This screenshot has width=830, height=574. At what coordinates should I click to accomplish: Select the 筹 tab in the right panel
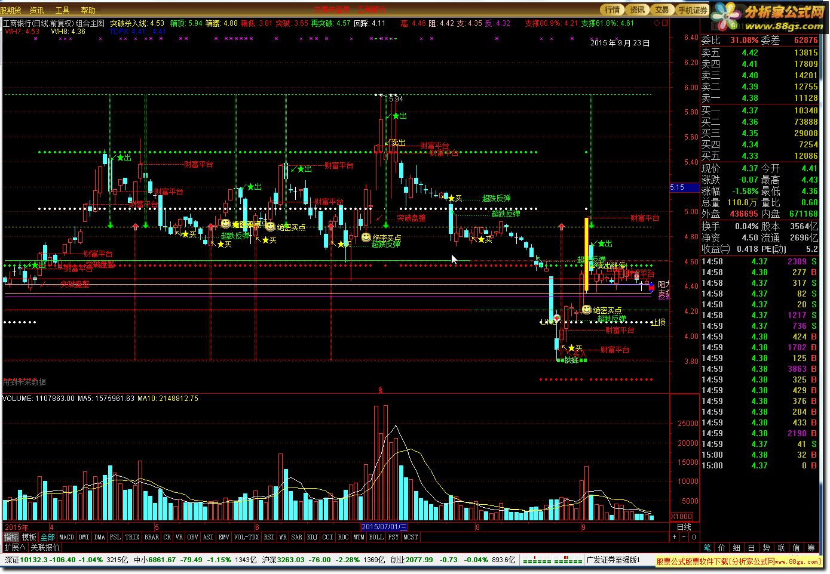click(811, 547)
